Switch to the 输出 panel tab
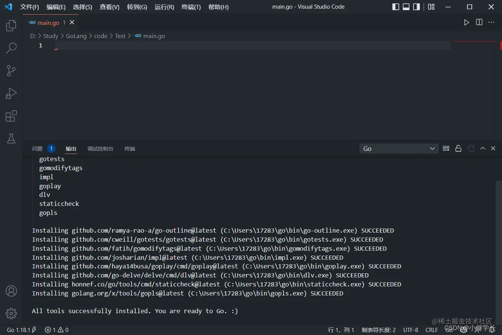The height and width of the screenshot is (335, 502). (x=71, y=149)
